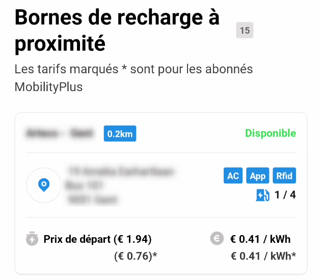Click the MobilityPlus subscribers tariff note
Image resolution: width=322 pixels, height=280 pixels.
pos(133,78)
